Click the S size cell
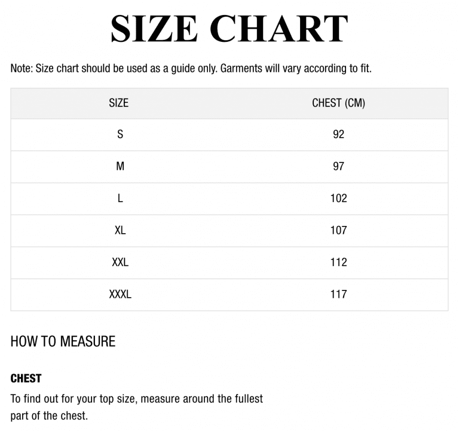Image resolution: width=459 pixels, height=431 pixels. pos(120,135)
